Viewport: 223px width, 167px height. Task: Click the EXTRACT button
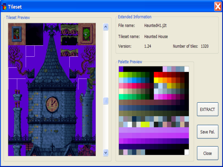pos(208,109)
